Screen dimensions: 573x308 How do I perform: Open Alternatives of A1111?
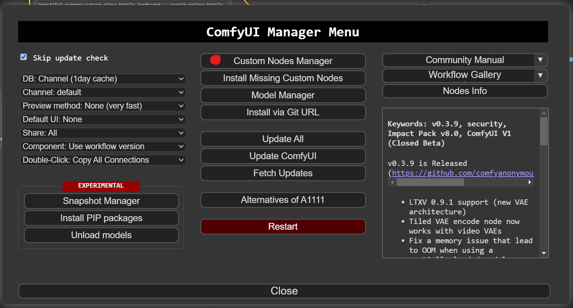coord(283,200)
